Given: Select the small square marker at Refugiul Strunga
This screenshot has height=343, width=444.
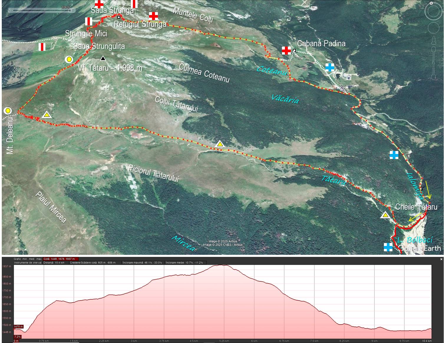Looking at the screenshot, I should pos(119,17).
